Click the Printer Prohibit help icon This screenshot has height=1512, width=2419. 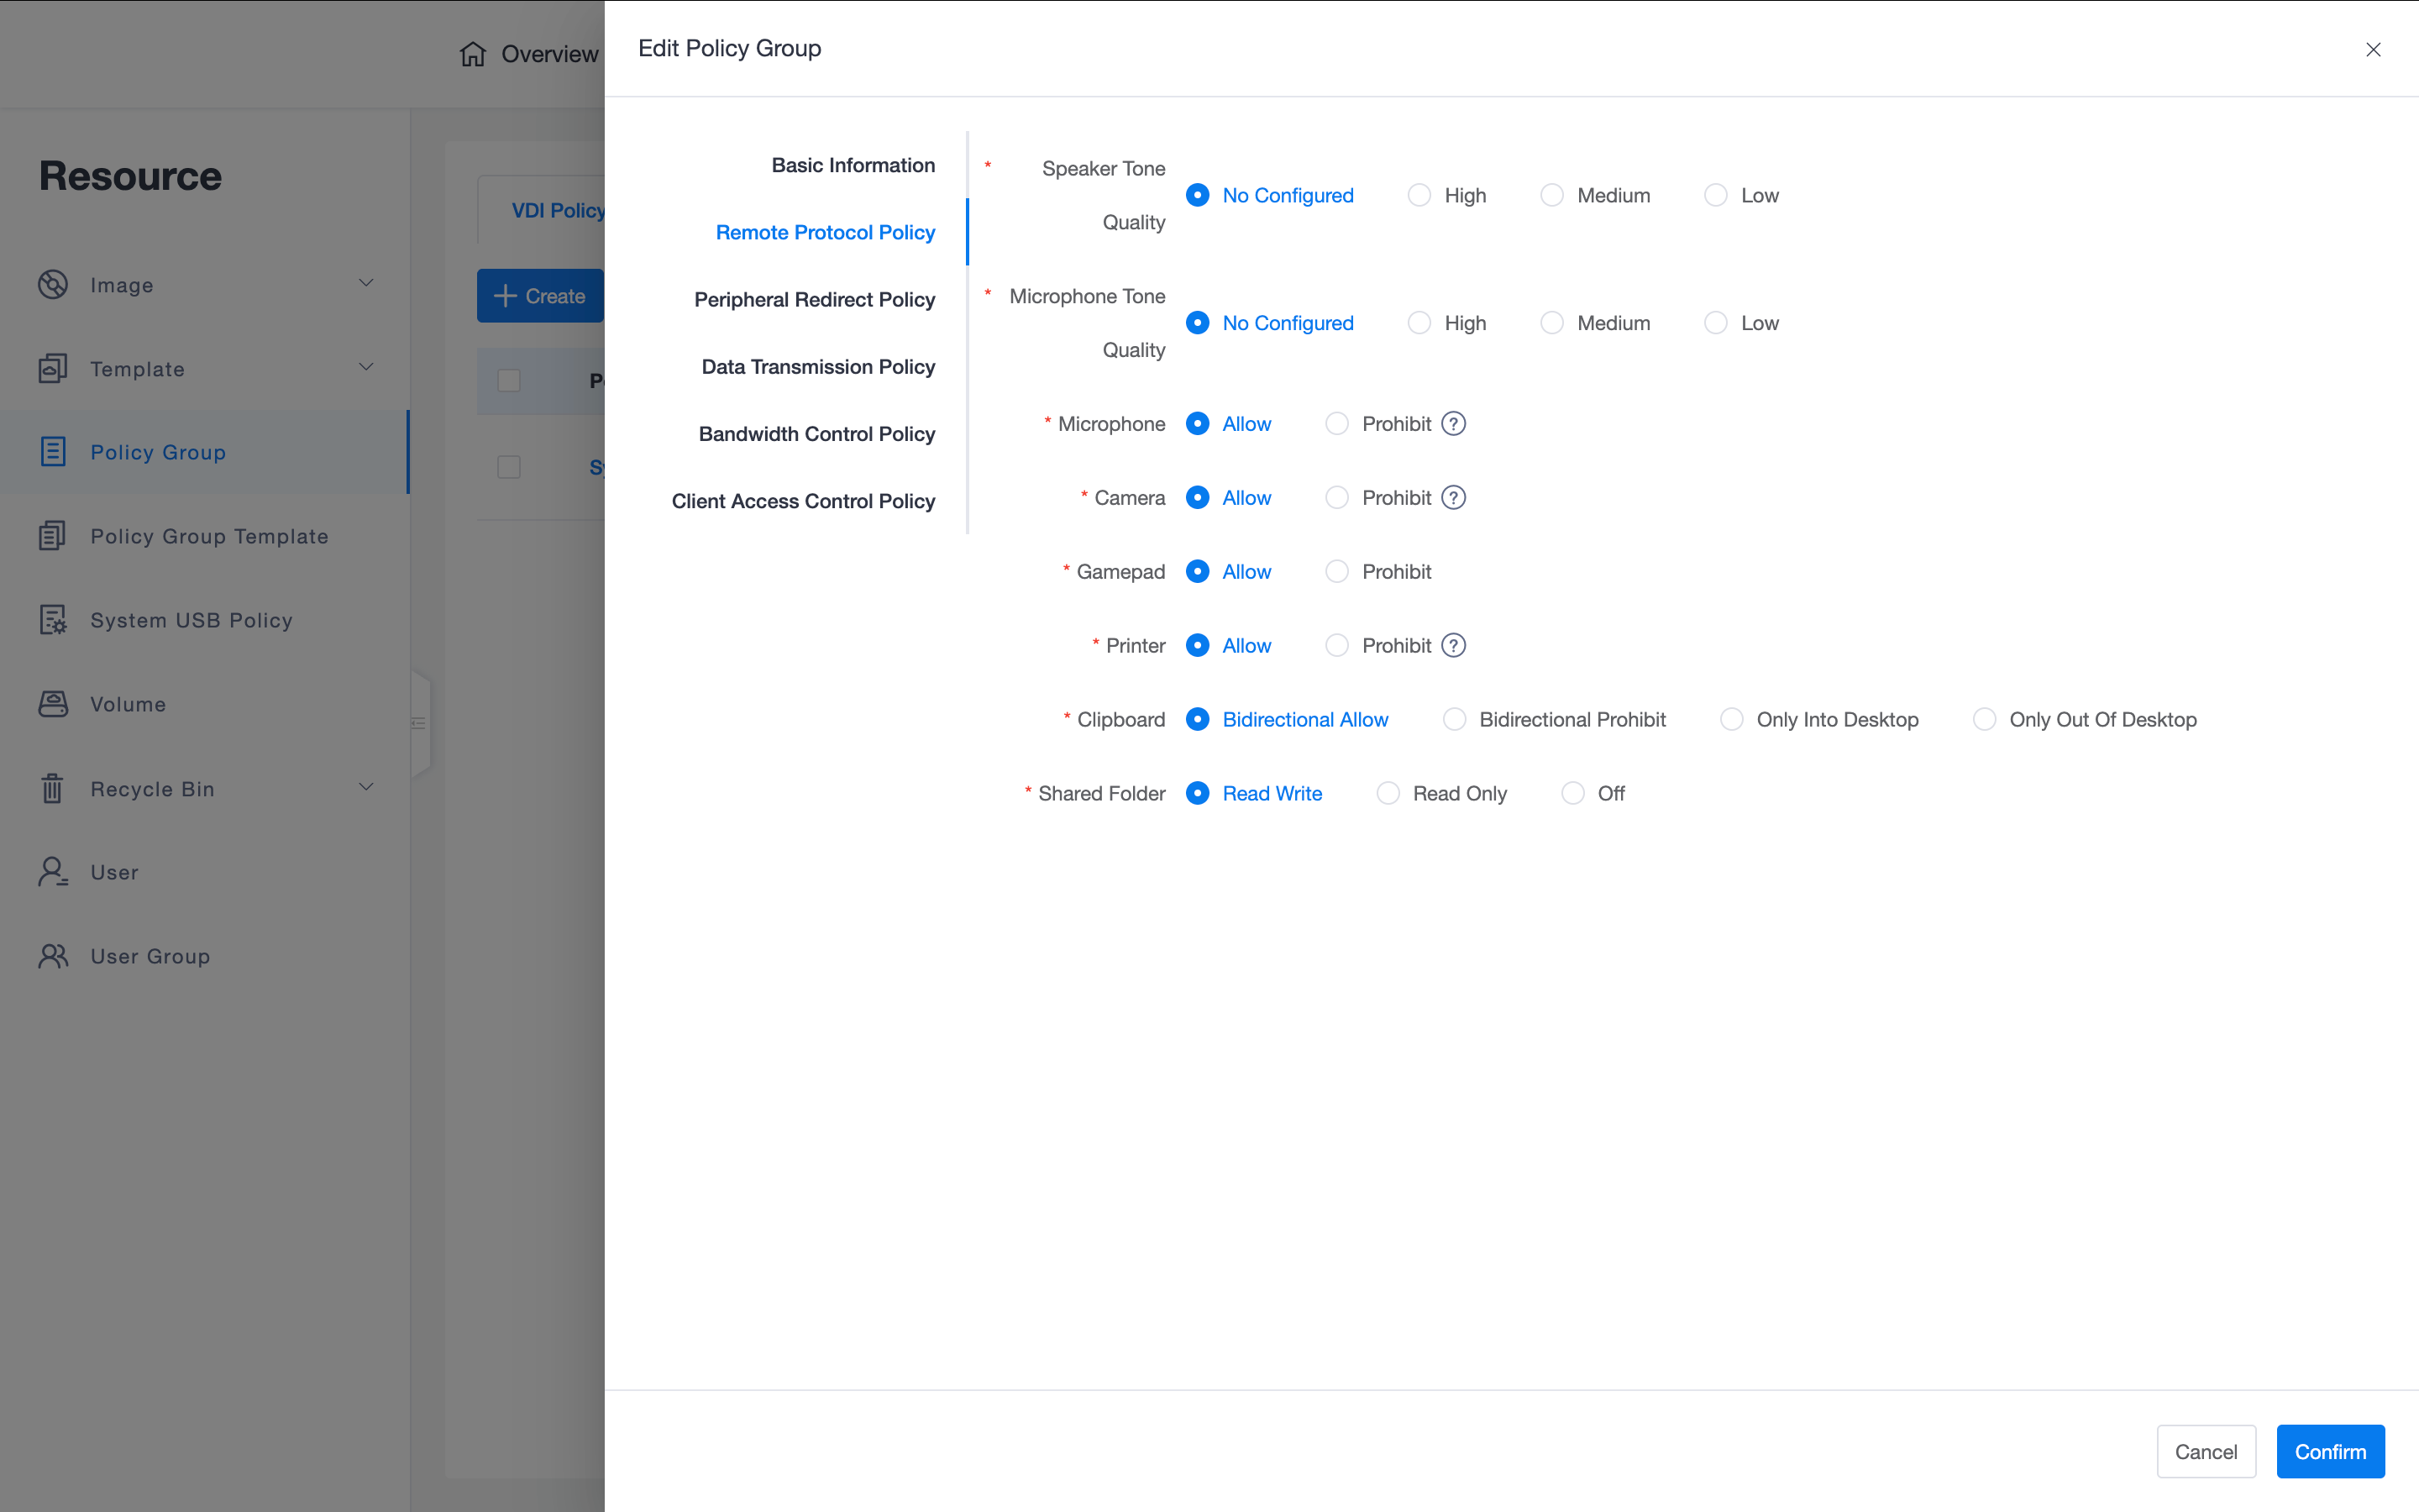(1453, 646)
